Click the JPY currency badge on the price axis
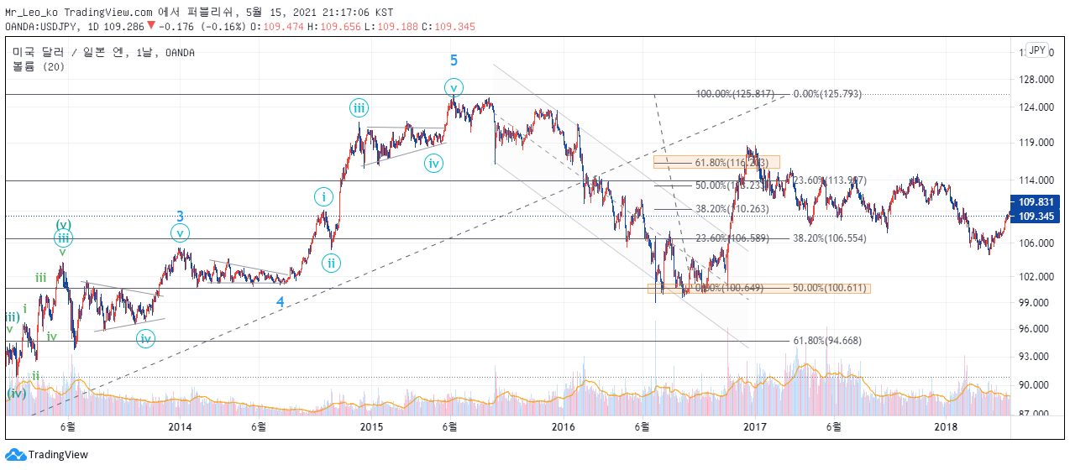 click(1037, 50)
